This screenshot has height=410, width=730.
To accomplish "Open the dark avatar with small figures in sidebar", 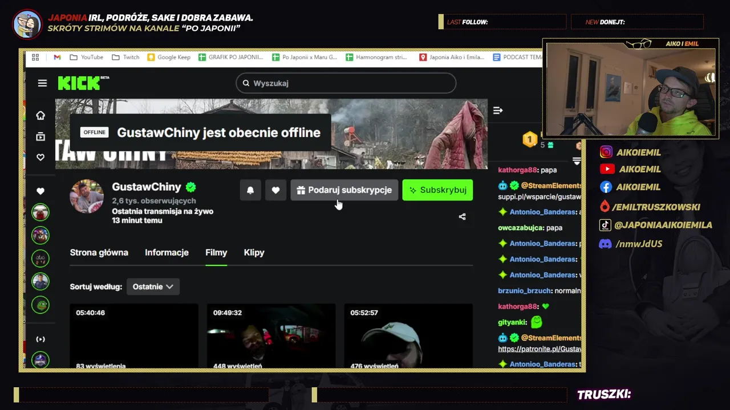I will coord(40,259).
